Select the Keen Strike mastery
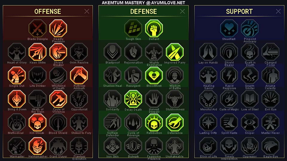The image size is (287, 161). [x=38, y=52]
